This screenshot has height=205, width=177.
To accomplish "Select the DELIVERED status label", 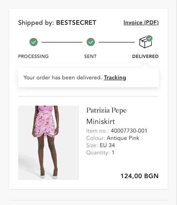I will 145,56.
